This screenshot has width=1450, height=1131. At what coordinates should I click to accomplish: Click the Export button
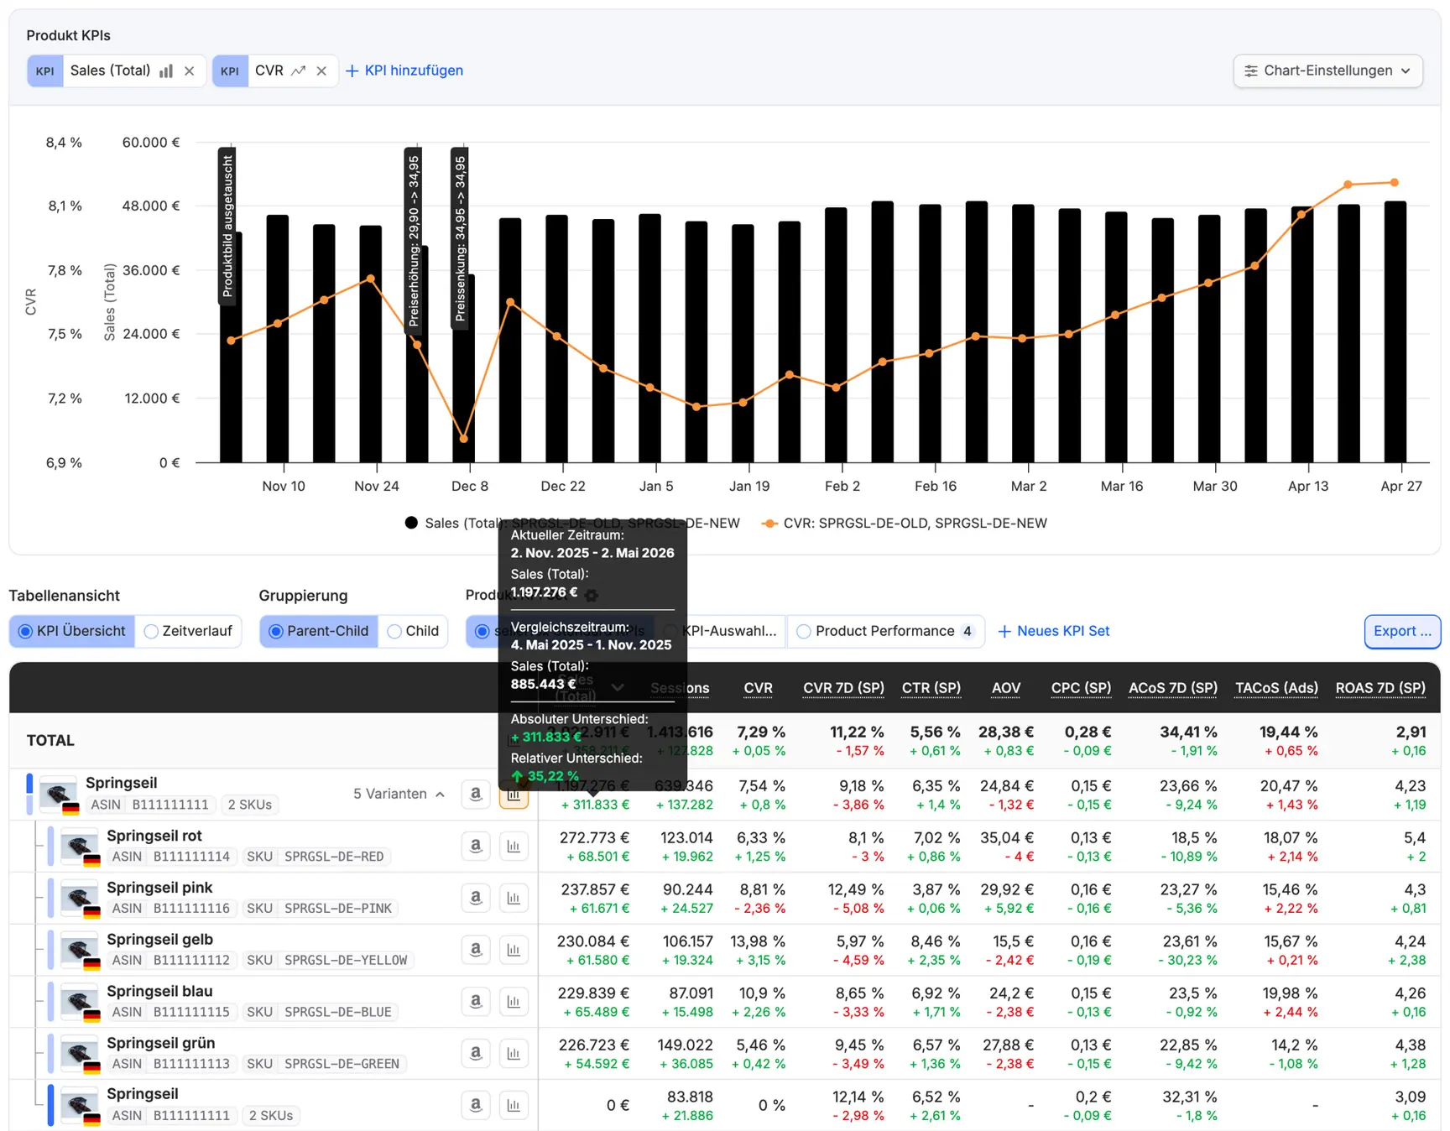[1402, 631]
